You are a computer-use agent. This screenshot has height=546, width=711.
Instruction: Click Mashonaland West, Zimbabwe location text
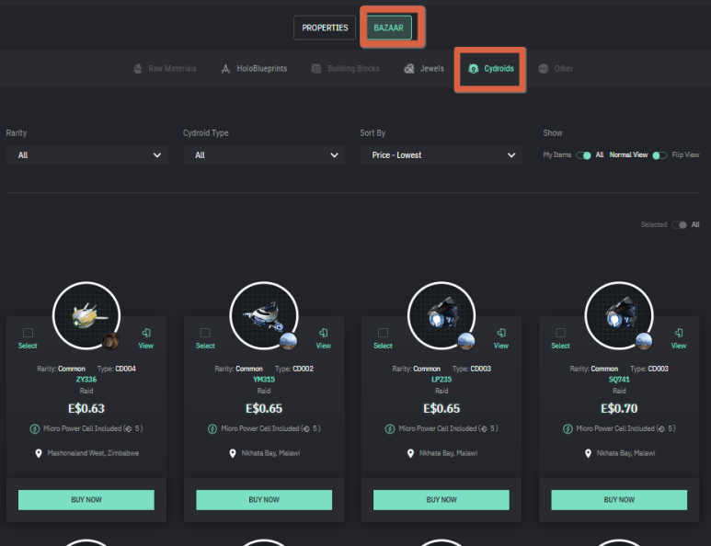pyautogui.click(x=93, y=453)
